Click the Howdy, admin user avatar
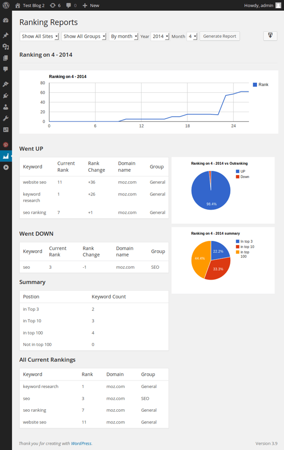 (x=278, y=5)
